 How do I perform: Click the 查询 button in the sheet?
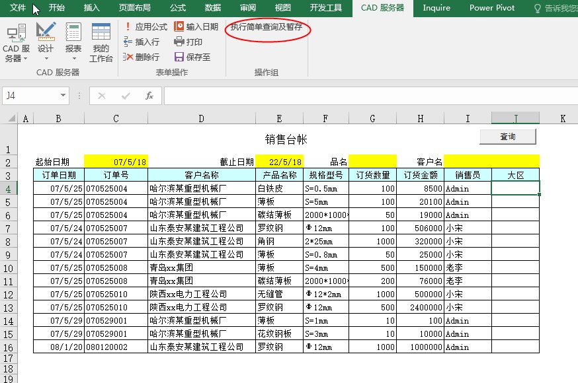click(x=507, y=137)
